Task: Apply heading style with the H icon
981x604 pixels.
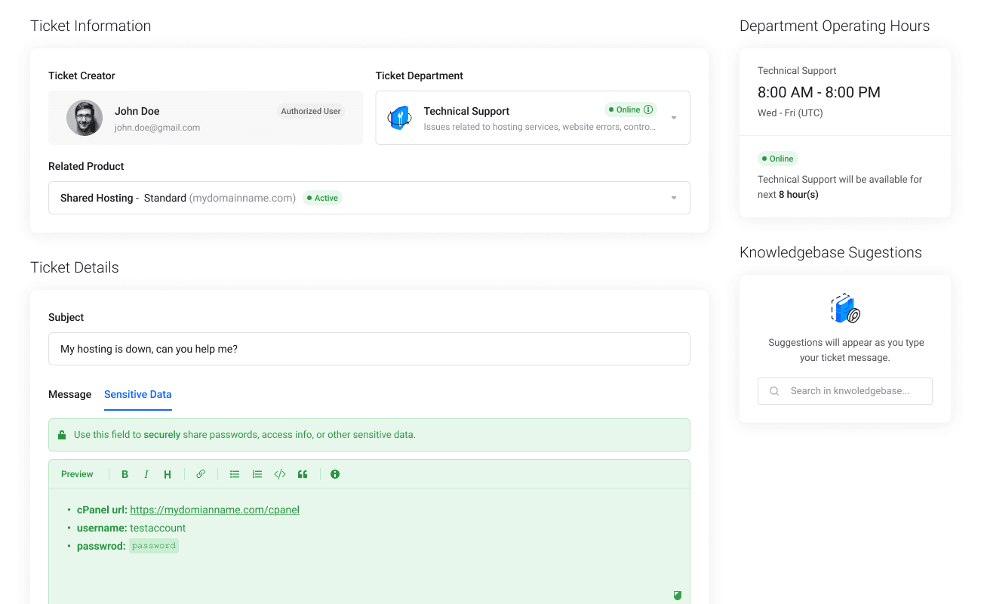Action: tap(168, 474)
